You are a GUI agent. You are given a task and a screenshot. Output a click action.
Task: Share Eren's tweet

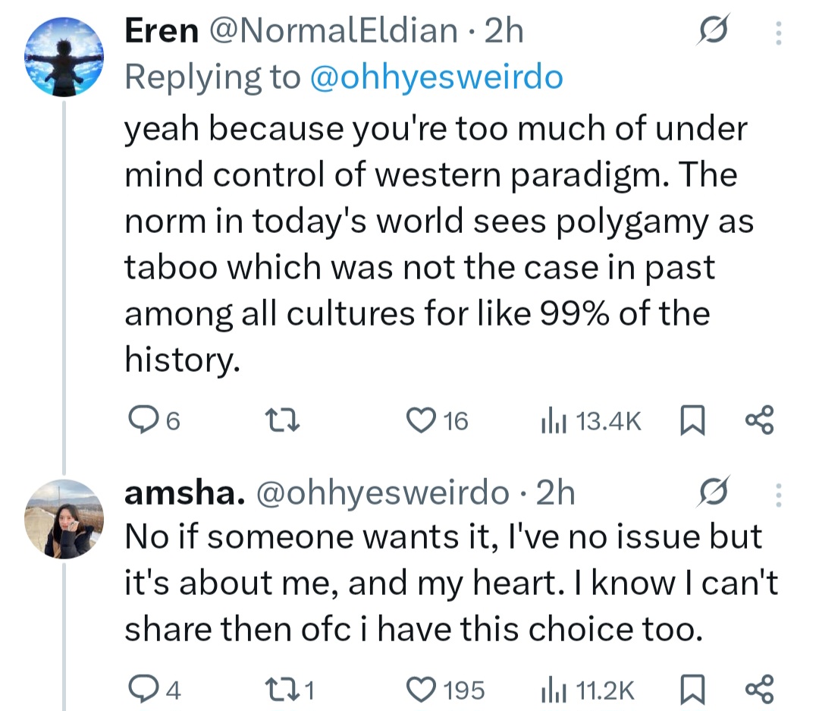759,420
